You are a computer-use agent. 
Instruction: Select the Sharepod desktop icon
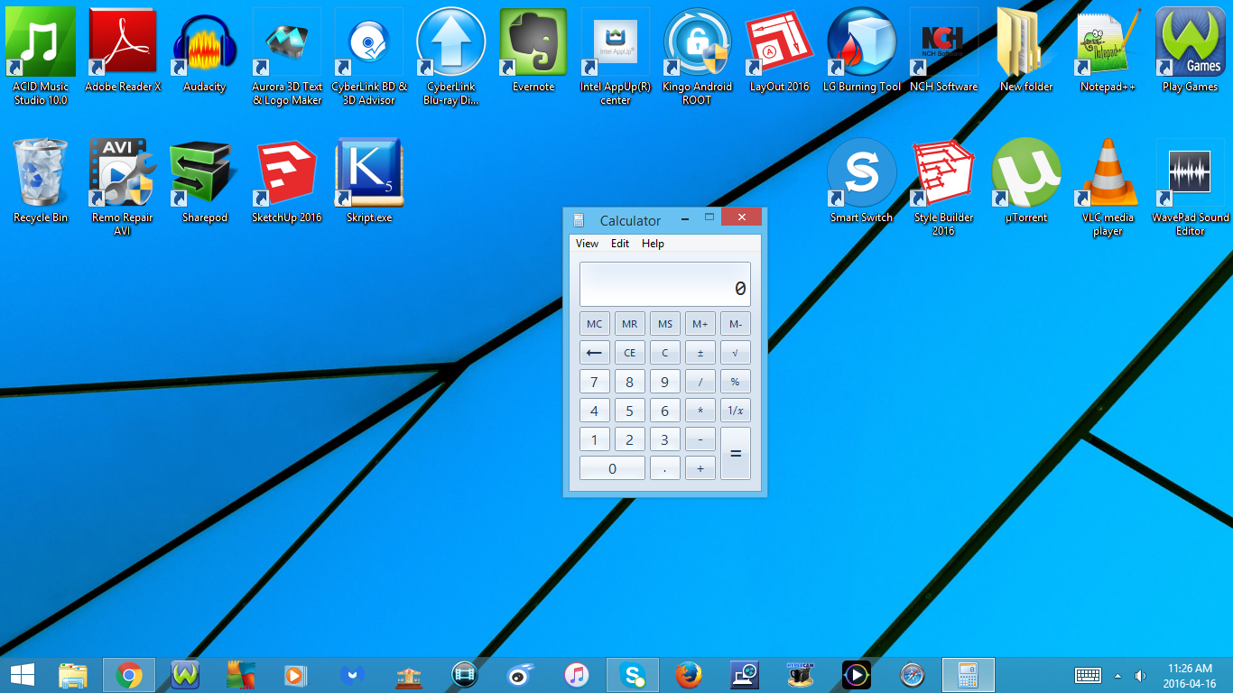[205, 172]
